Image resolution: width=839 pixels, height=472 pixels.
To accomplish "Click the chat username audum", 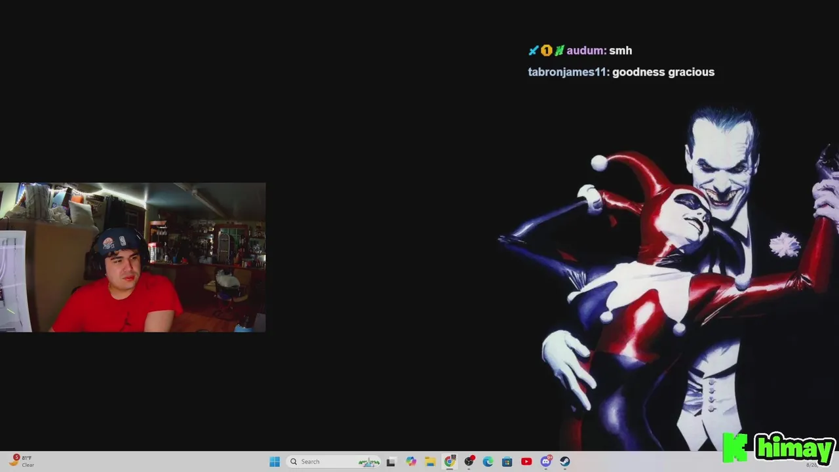I will point(585,50).
